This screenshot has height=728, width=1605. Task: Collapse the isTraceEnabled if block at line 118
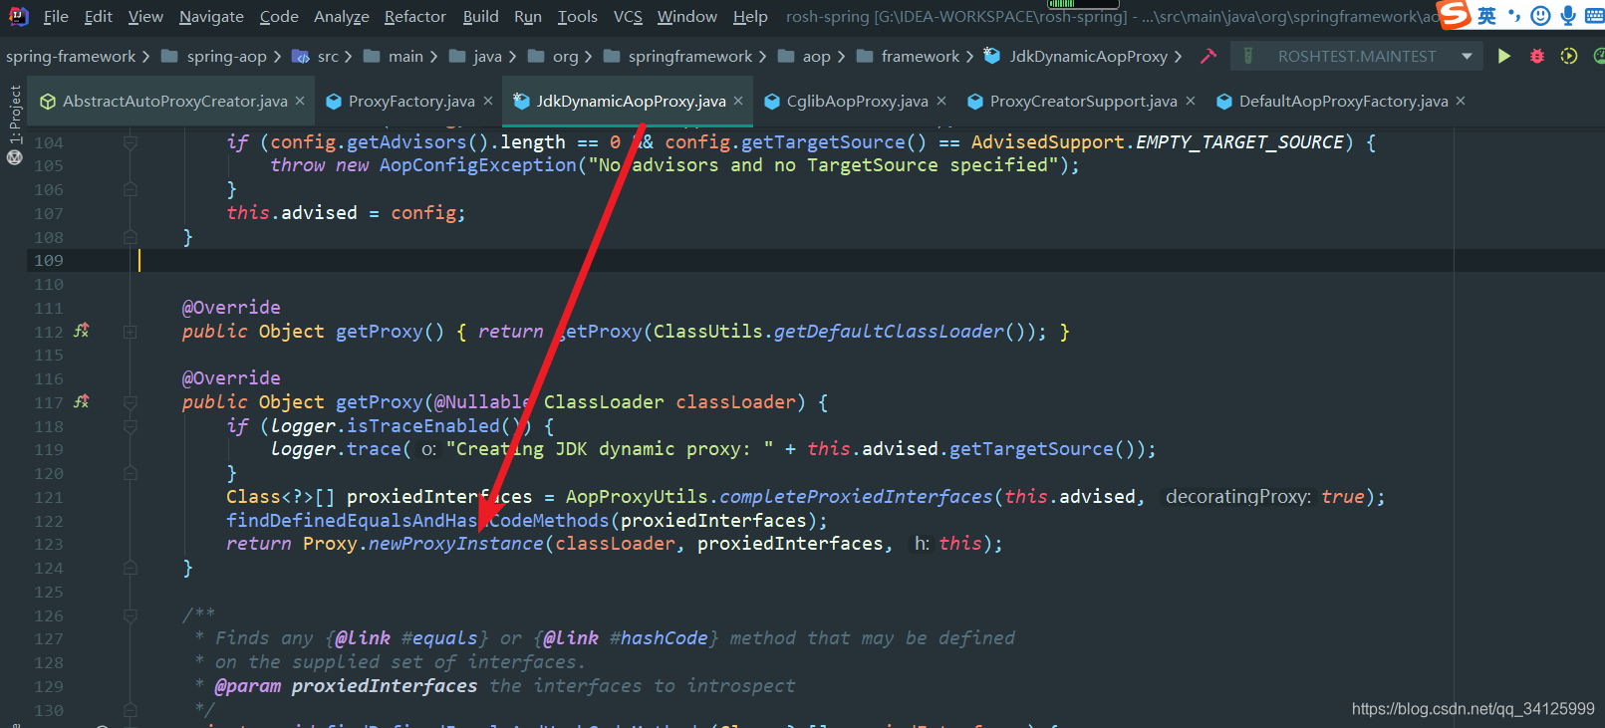tap(130, 426)
